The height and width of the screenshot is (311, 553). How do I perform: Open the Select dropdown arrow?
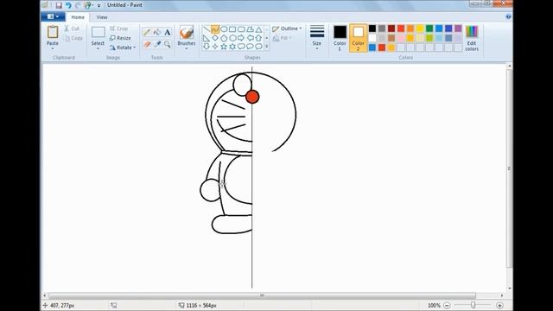click(x=98, y=48)
